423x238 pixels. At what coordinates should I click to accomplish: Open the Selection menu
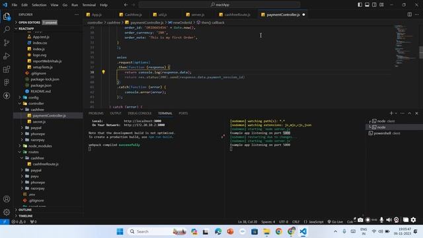click(39, 5)
